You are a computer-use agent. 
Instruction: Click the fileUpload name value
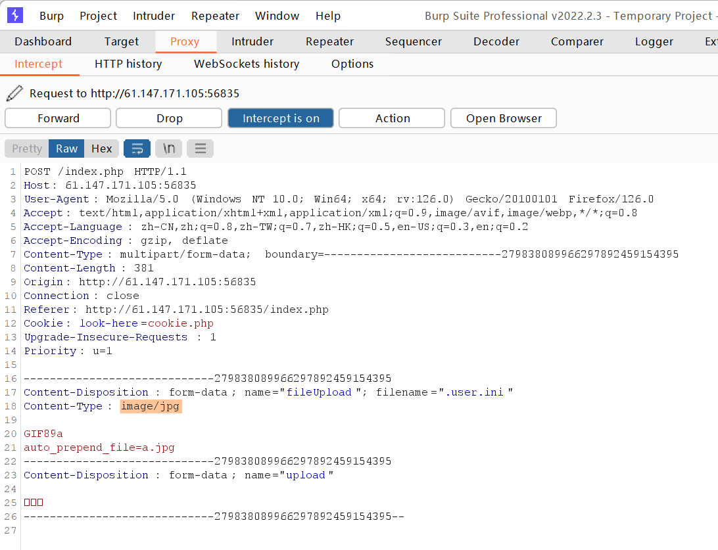click(x=319, y=392)
